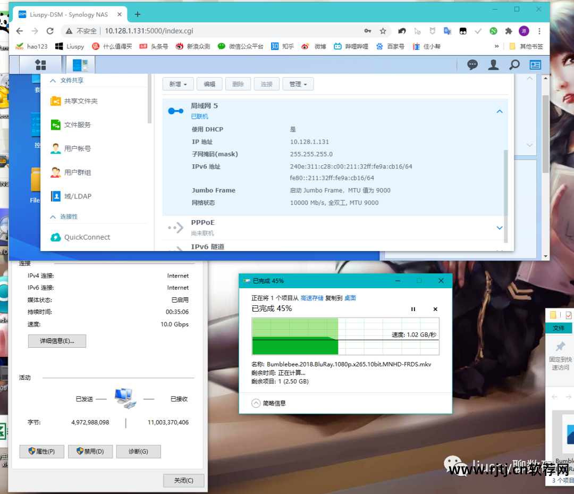Viewport: 574px width, 494px height.
Task: Open the DSM search magnifier icon
Action: pyautogui.click(x=514, y=65)
